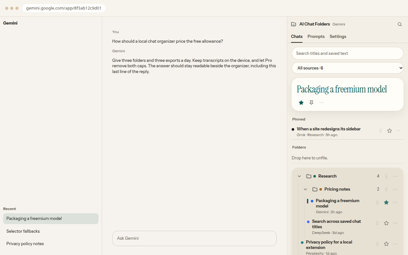Click the browser address bar URL
The height and width of the screenshot is (255, 408).
click(64, 8)
